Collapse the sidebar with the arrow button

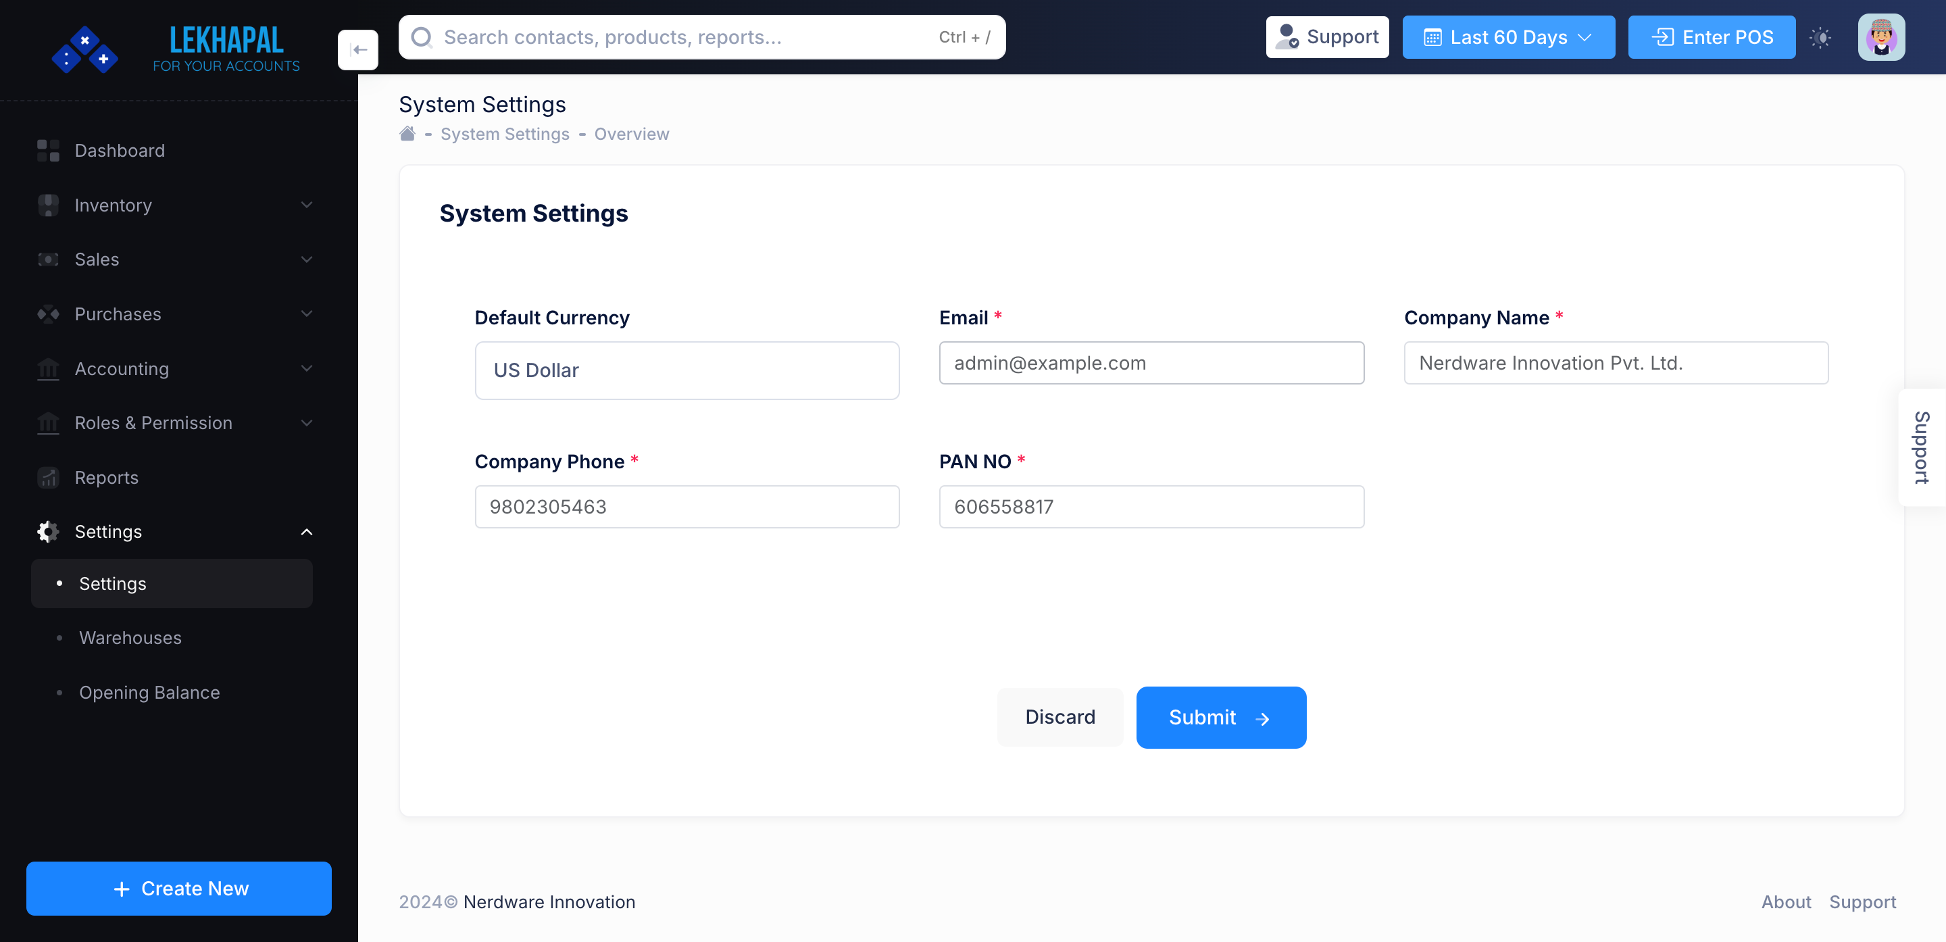click(358, 49)
